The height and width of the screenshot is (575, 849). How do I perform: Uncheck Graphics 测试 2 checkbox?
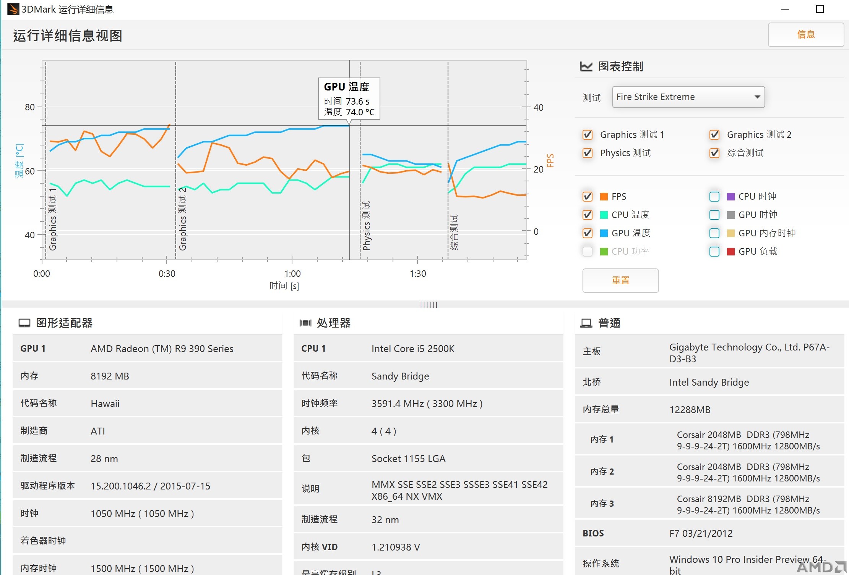pos(714,135)
